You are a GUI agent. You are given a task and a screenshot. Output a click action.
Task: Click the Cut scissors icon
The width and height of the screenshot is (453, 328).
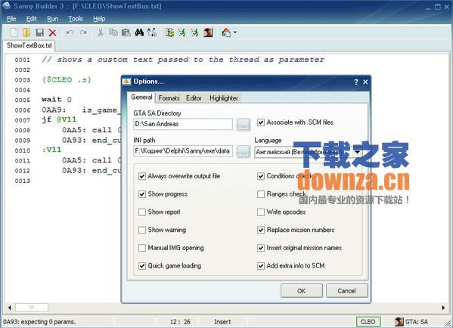[x=101, y=32]
